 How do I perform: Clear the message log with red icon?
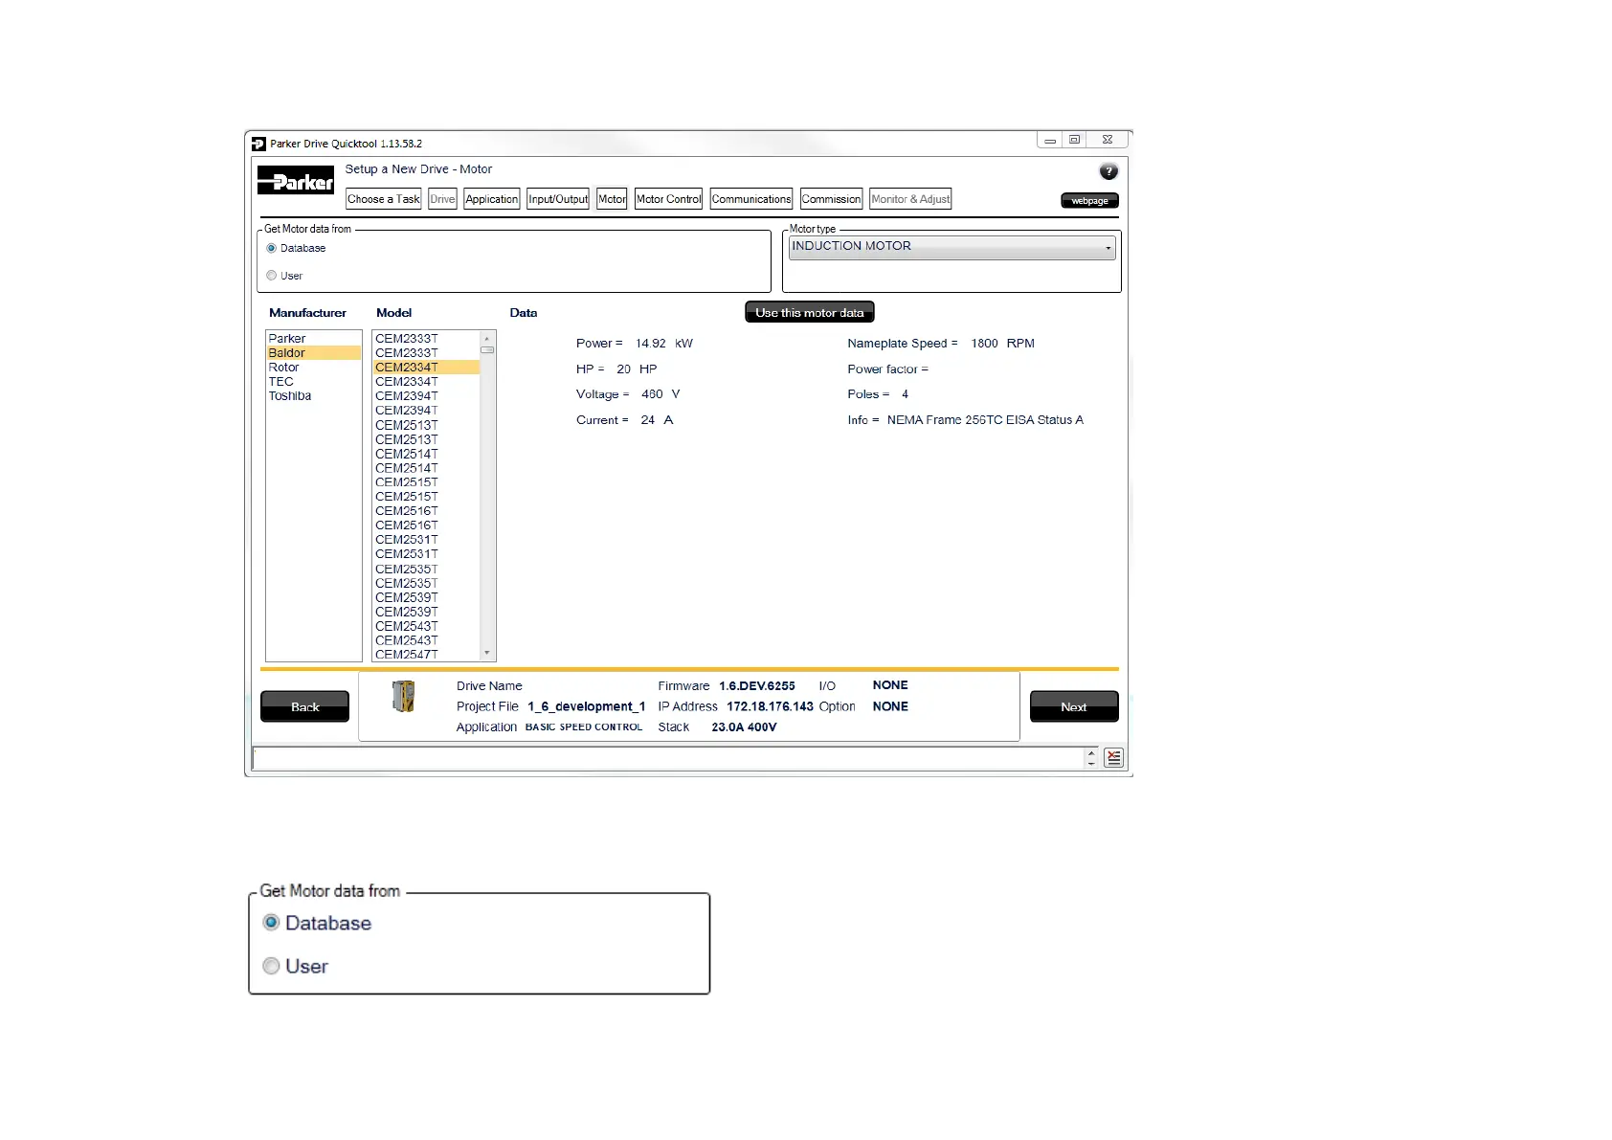click(1113, 757)
